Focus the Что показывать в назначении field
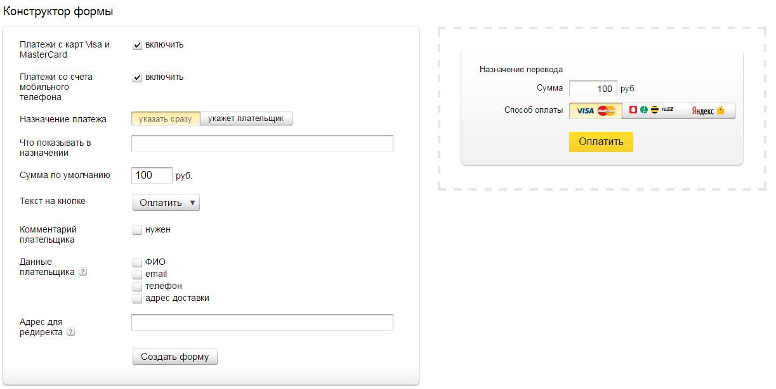This screenshot has width=776, height=389. click(x=262, y=143)
